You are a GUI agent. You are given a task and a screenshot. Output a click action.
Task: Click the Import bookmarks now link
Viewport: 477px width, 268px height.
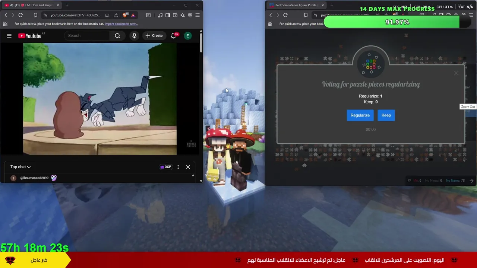pyautogui.click(x=121, y=24)
